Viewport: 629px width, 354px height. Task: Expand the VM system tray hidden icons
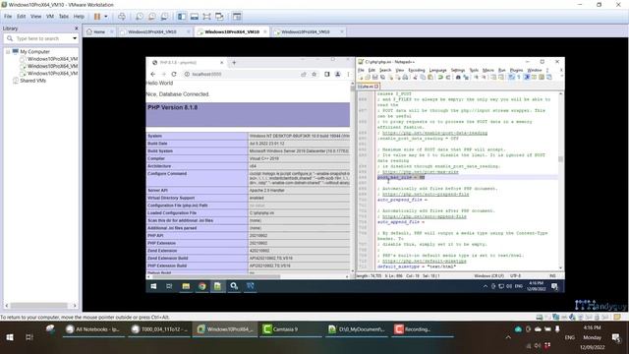pyautogui.click(x=486, y=286)
